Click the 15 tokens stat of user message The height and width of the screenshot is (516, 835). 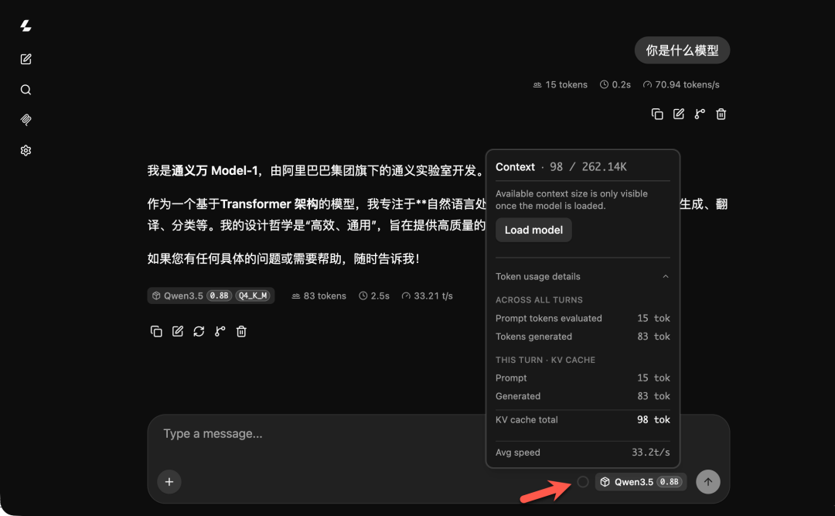[561, 85]
